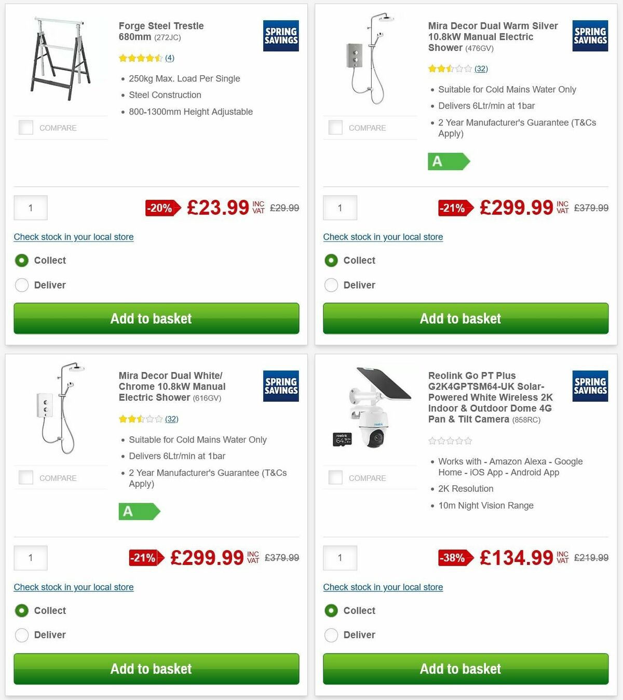The width and height of the screenshot is (623, 700).
Task: Click the empty star rating on the Reolink camera
Action: point(450,441)
